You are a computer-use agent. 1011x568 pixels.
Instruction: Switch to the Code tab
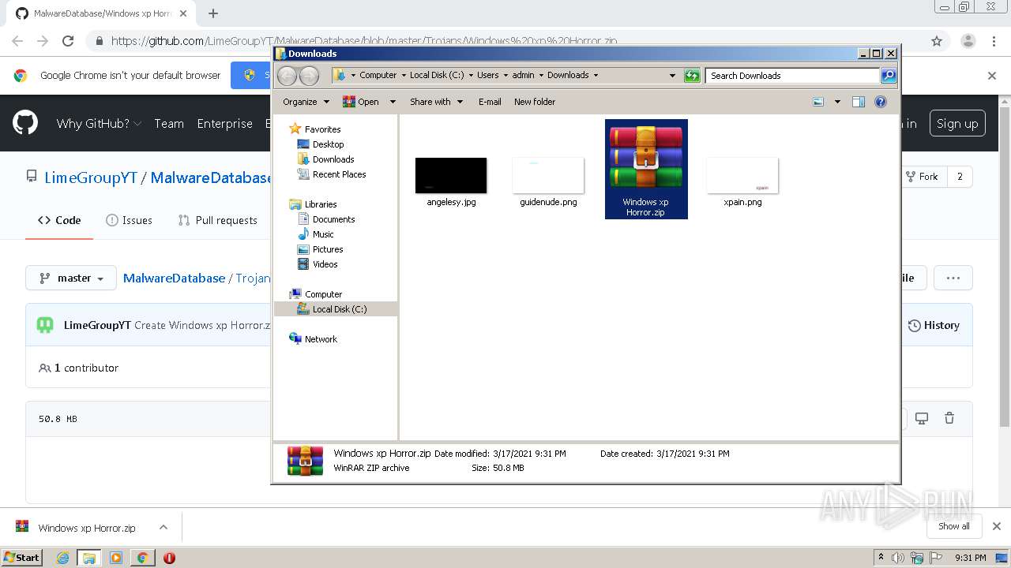pos(59,220)
